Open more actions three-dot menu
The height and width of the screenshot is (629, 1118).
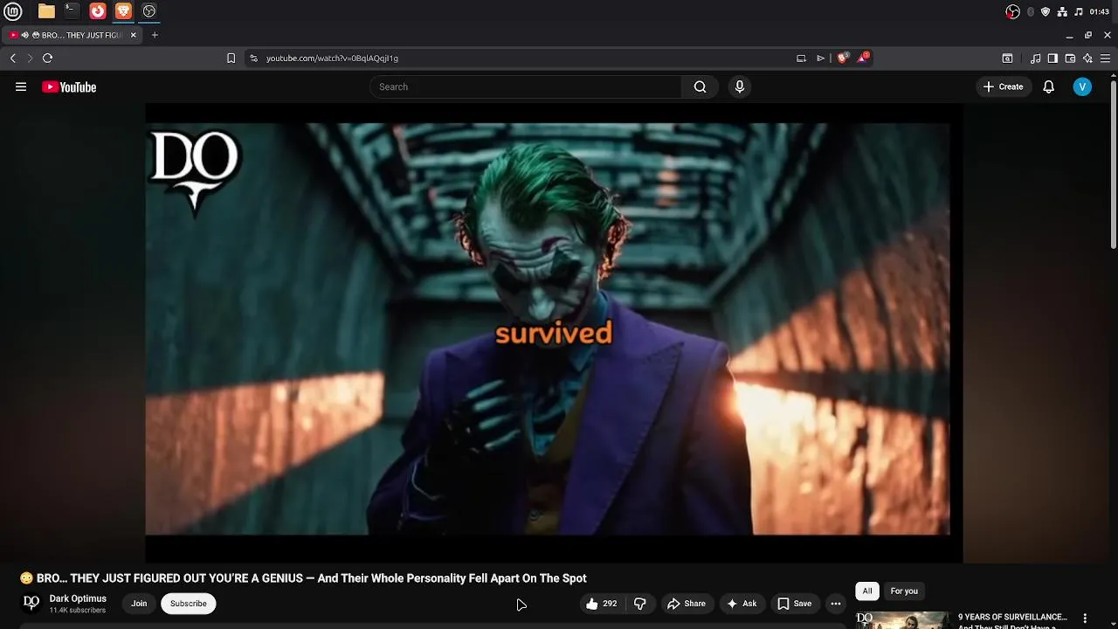(x=836, y=604)
